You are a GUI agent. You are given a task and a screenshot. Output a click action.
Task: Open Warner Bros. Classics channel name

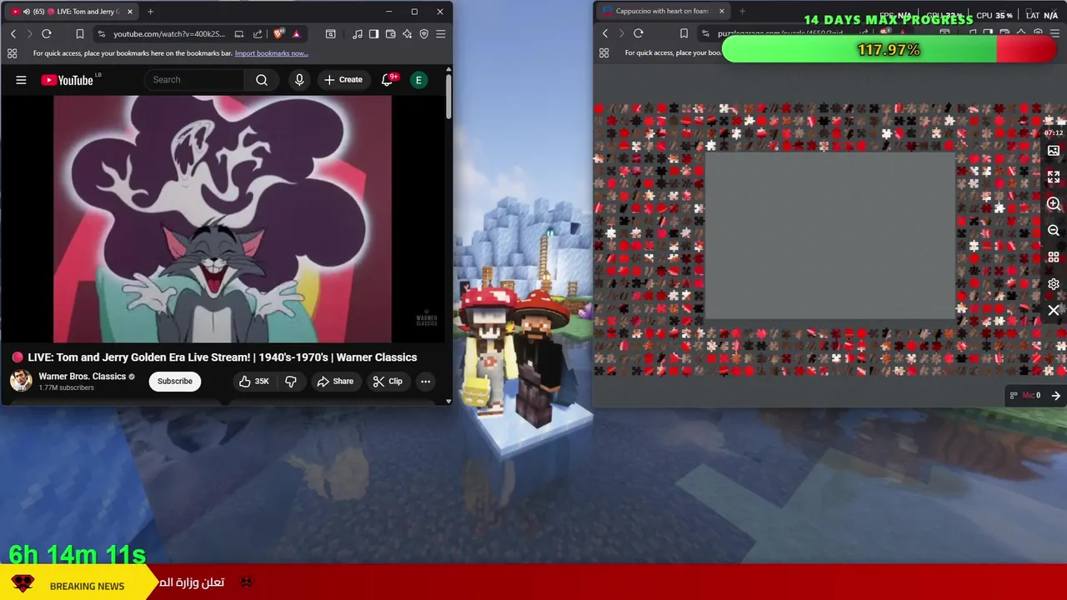[x=82, y=377]
